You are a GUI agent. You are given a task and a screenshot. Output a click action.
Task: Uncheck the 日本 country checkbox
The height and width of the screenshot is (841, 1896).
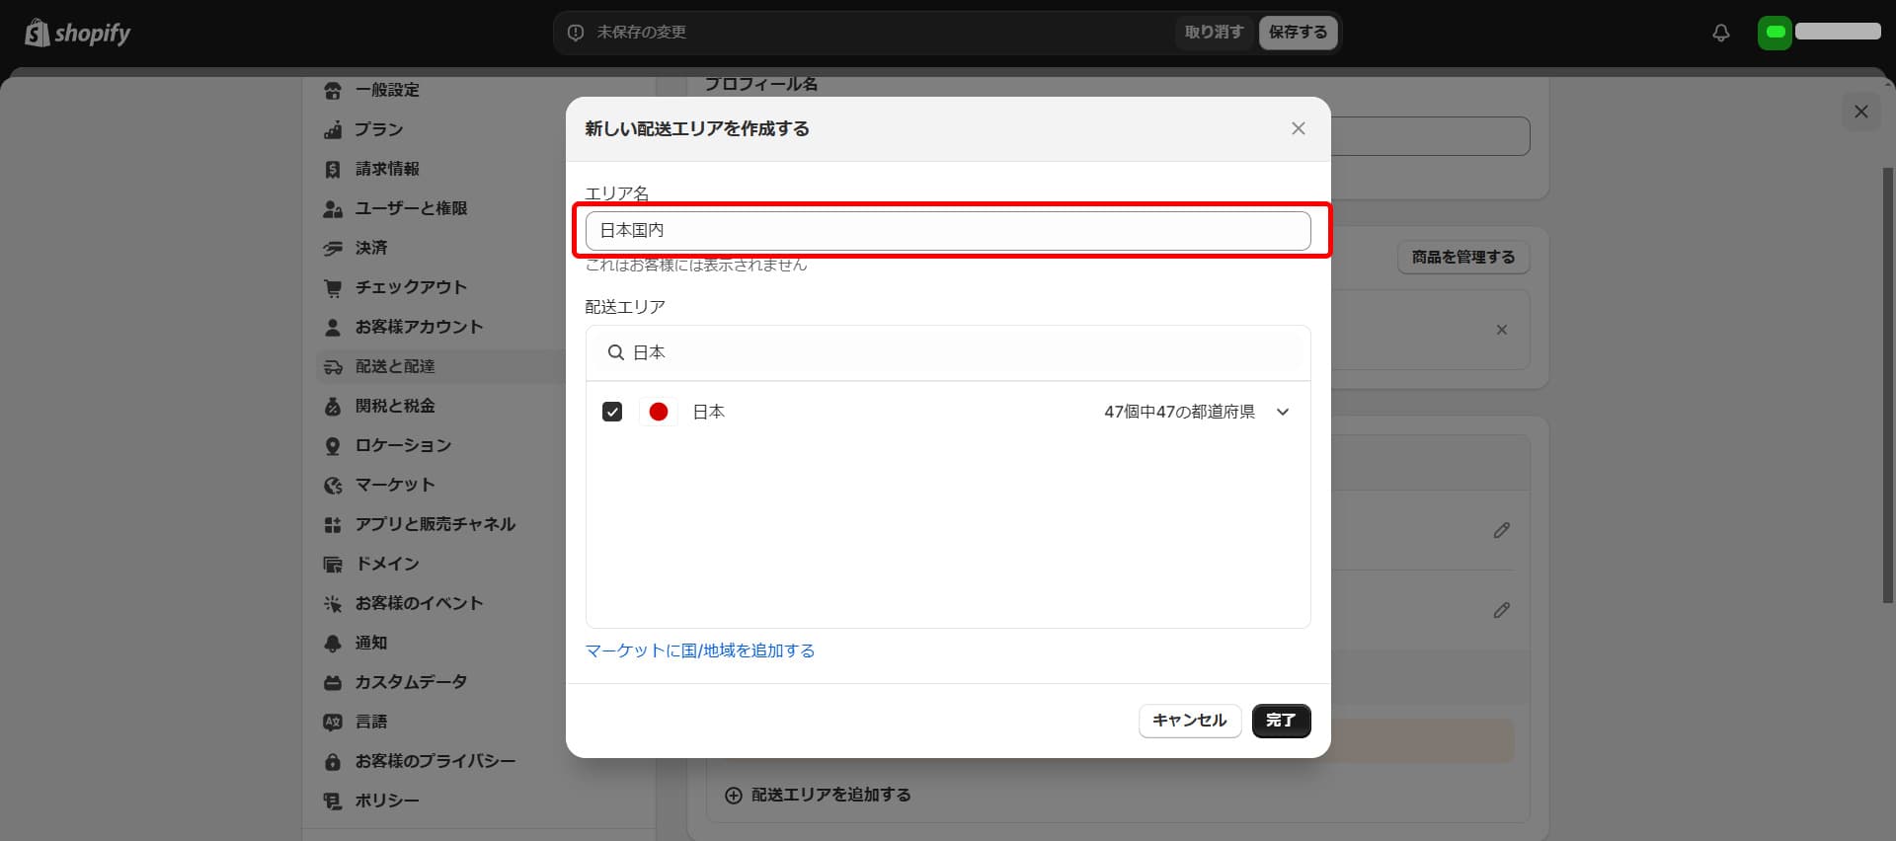pyautogui.click(x=612, y=412)
